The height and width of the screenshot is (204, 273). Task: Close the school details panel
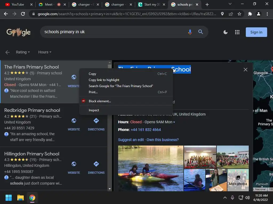245,70
